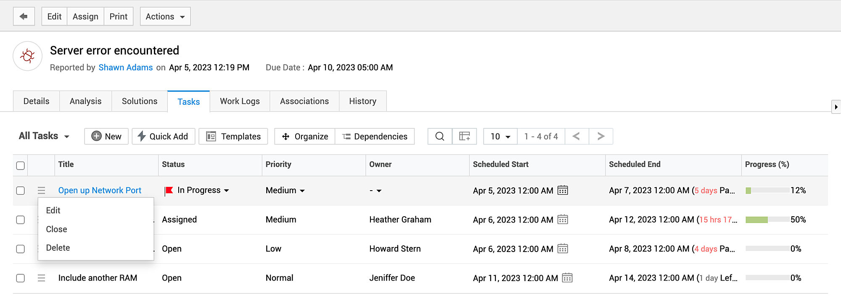Go to next page of tasks
Screen dimensions: 841x308
[x=600, y=136]
